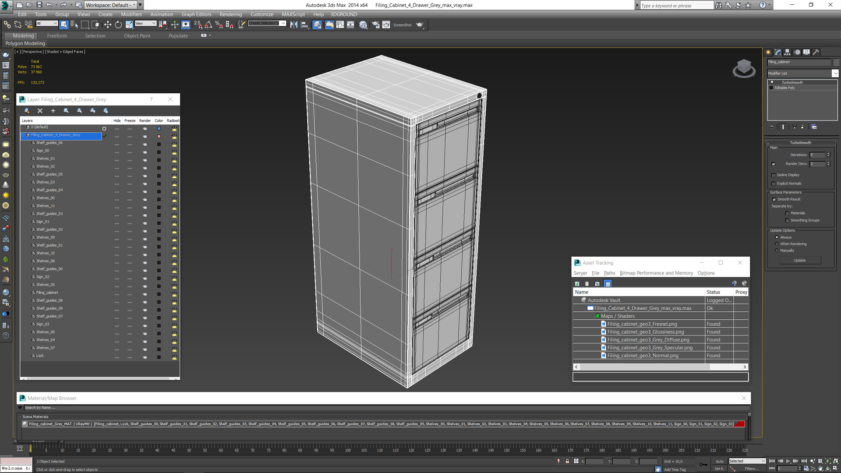Open the Rendering menu
This screenshot has height=473, width=841.
(230, 14)
